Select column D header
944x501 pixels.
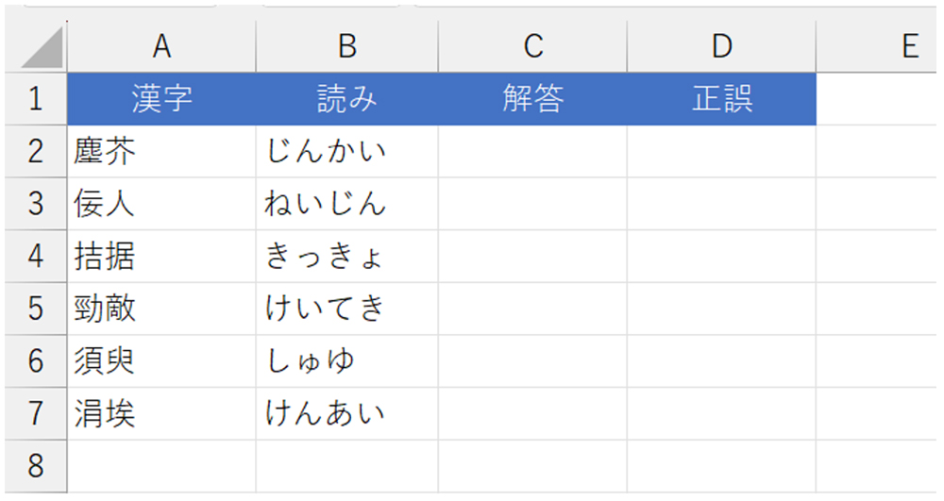pos(721,47)
